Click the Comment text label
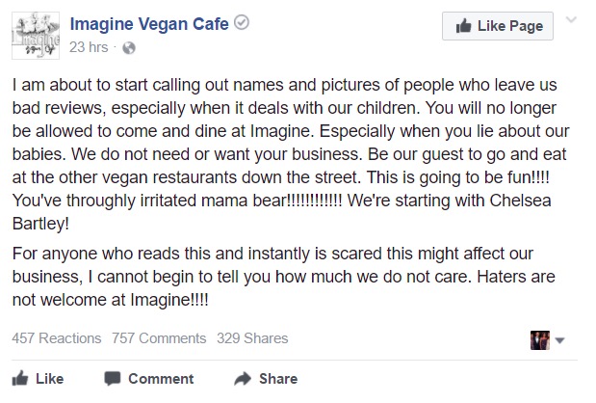596x403 pixels. click(161, 379)
